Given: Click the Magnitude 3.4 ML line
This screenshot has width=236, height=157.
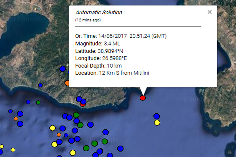Looking at the screenshot, I should pos(97,43).
